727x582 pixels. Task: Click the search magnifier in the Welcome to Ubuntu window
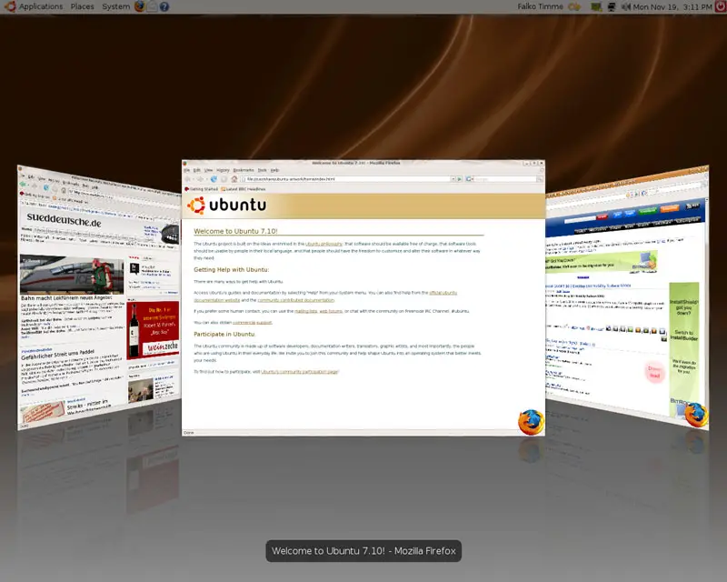tap(540, 179)
